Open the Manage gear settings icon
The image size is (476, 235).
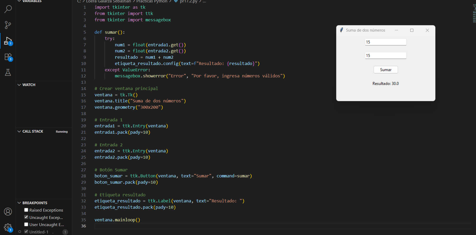(x=8, y=227)
